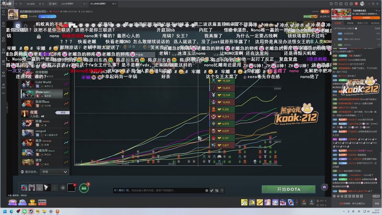Click the orange button under the ad banner

coord(366,18)
